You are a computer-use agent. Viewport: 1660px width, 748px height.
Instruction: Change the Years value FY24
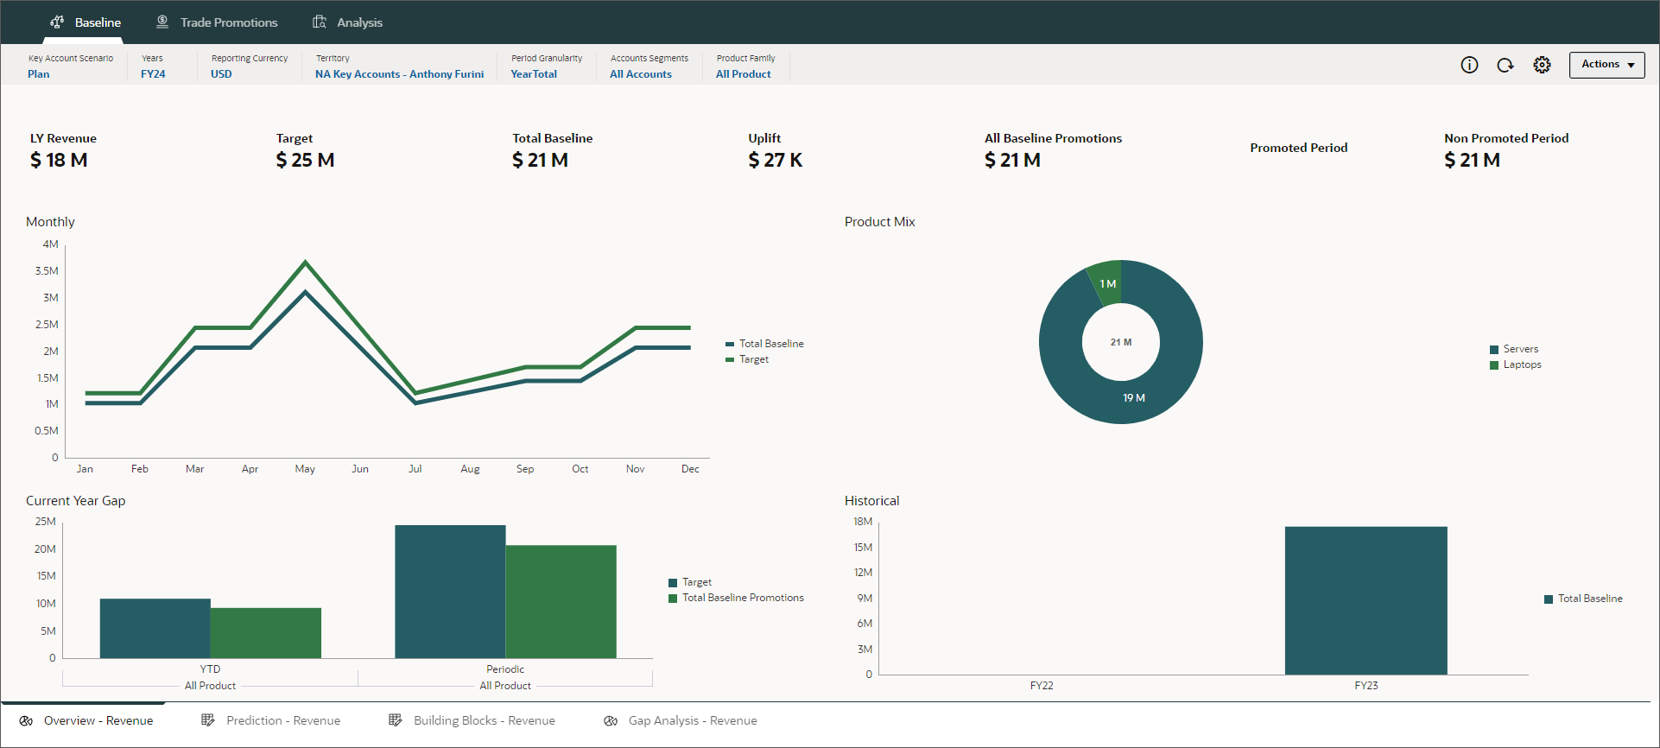coord(153,74)
